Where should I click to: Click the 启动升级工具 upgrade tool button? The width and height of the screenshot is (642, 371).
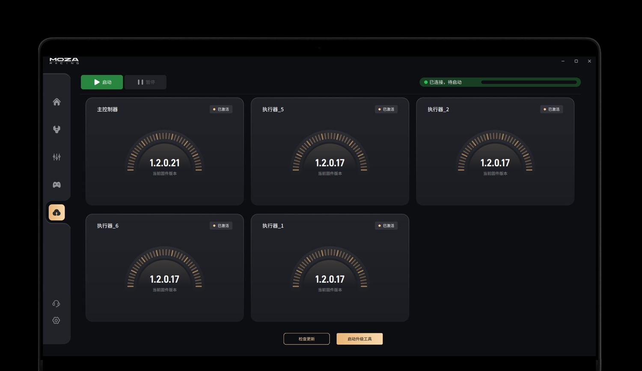(360, 339)
